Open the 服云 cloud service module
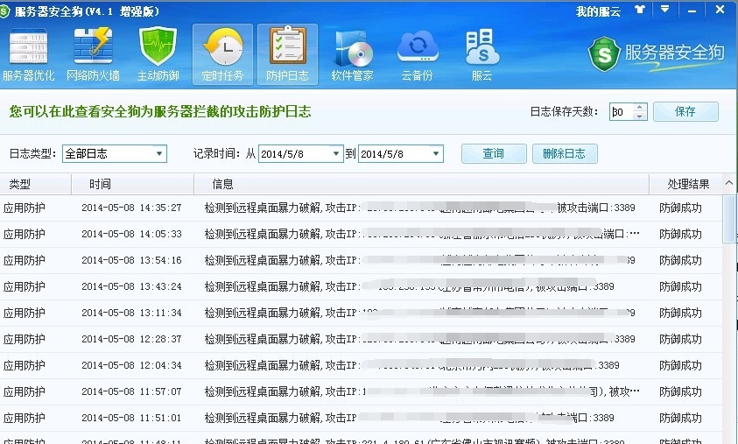The width and height of the screenshot is (738, 444). point(481,54)
